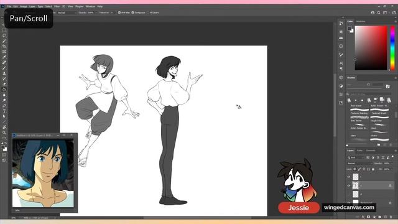
Task: Open the Window menu
Action: (90, 6)
